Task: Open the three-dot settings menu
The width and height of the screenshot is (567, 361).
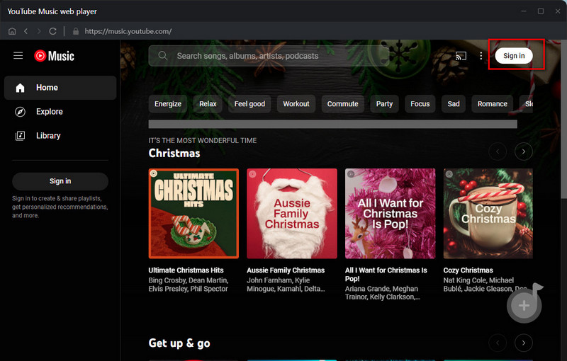Action: pyautogui.click(x=481, y=56)
